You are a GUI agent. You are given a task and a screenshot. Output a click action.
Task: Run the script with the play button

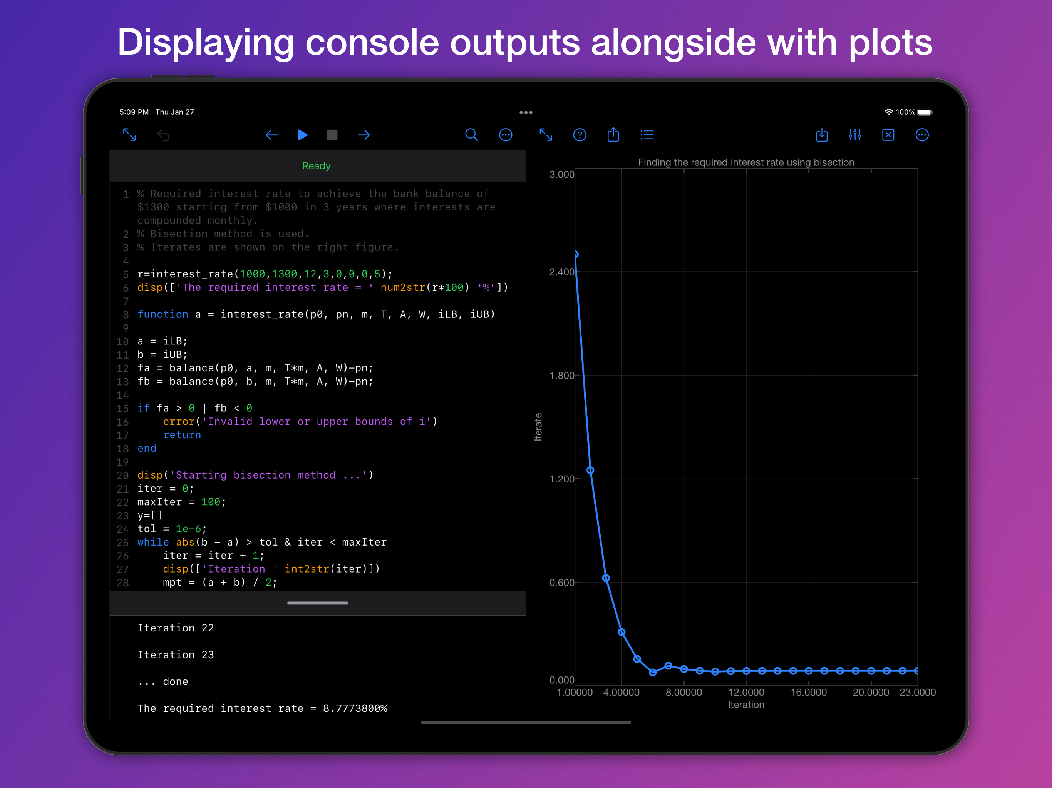pyautogui.click(x=303, y=135)
